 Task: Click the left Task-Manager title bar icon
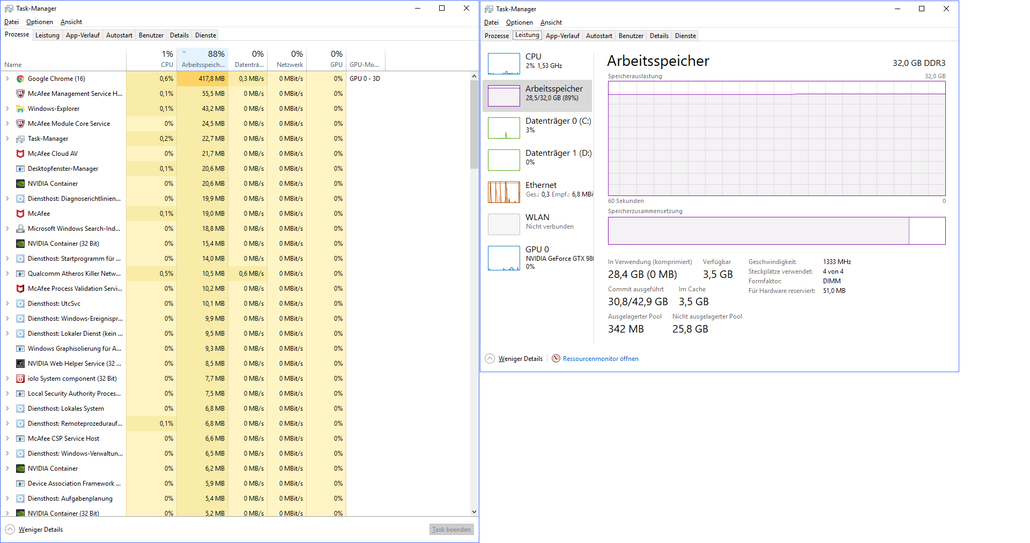9,9
